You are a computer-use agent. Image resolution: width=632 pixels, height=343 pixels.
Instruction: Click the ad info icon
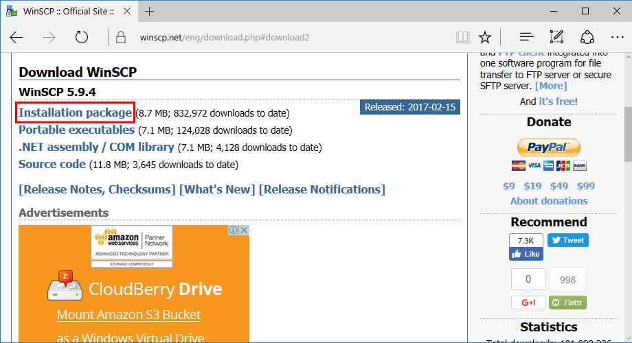pyautogui.click(x=233, y=230)
